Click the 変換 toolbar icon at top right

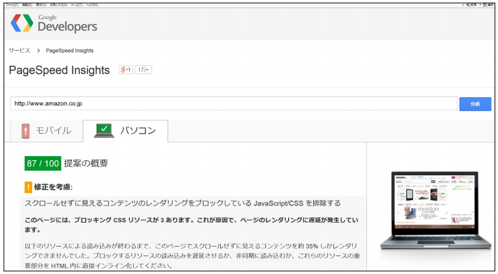pos(471,5)
